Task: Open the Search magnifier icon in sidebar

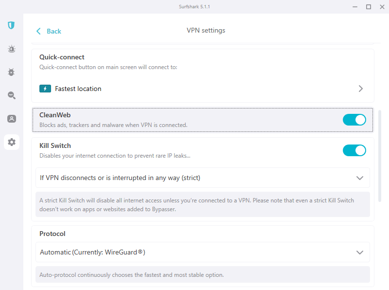Action: click(11, 95)
